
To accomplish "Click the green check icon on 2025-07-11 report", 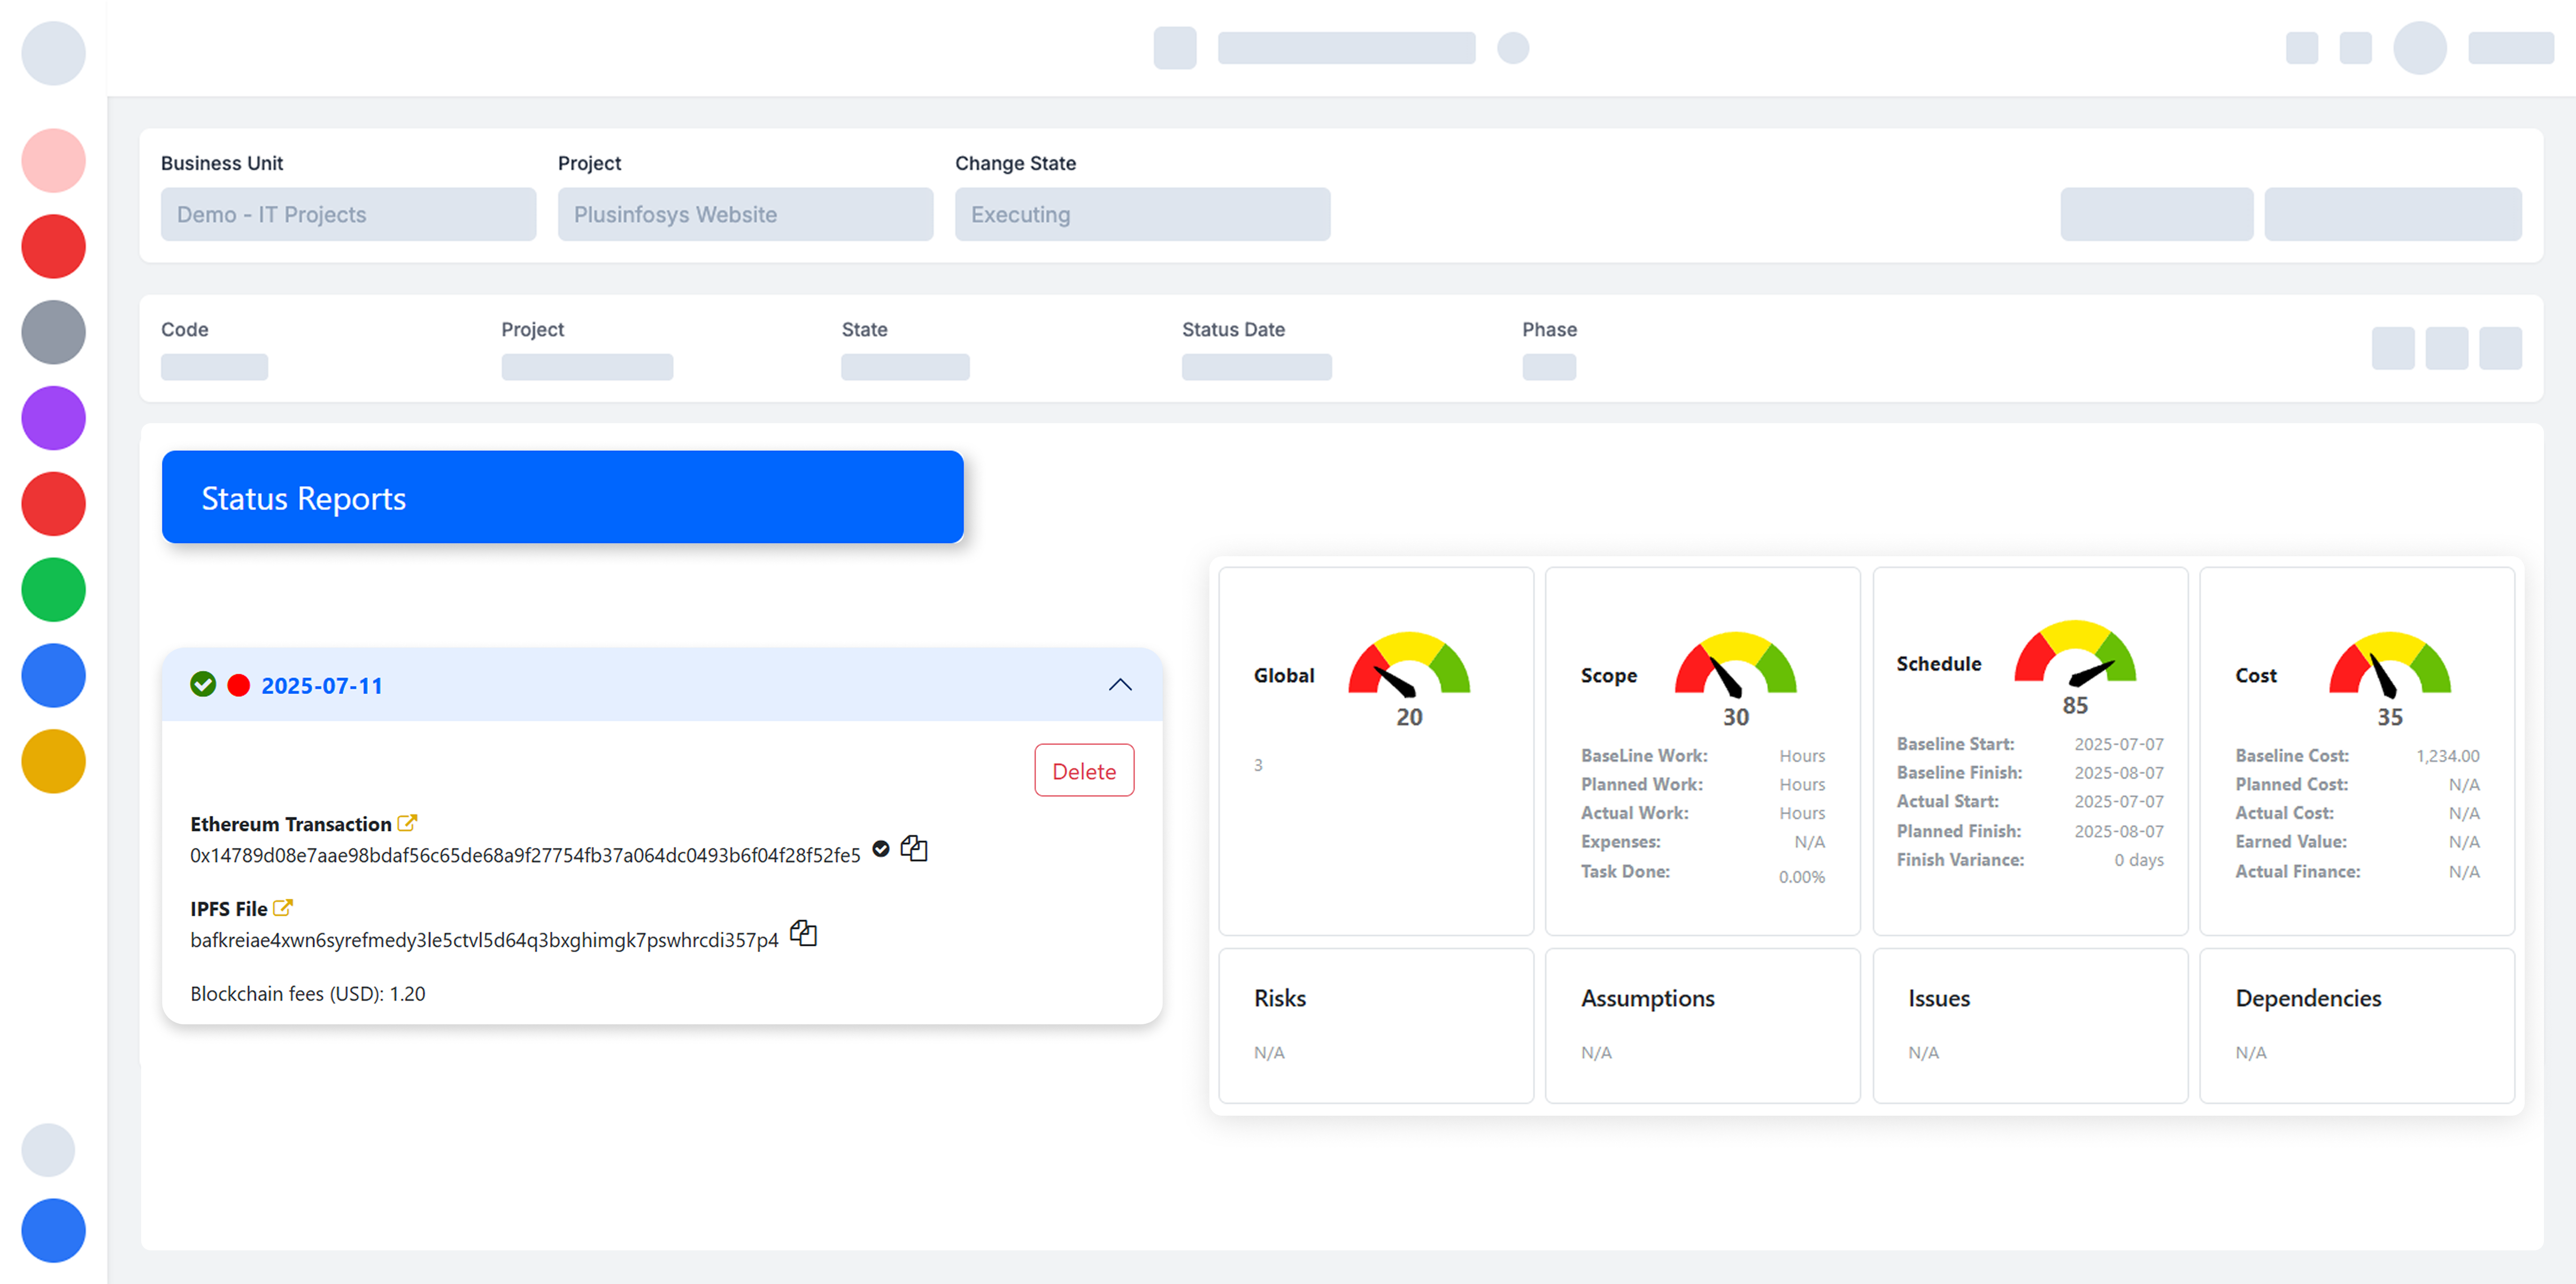I will pos(203,684).
